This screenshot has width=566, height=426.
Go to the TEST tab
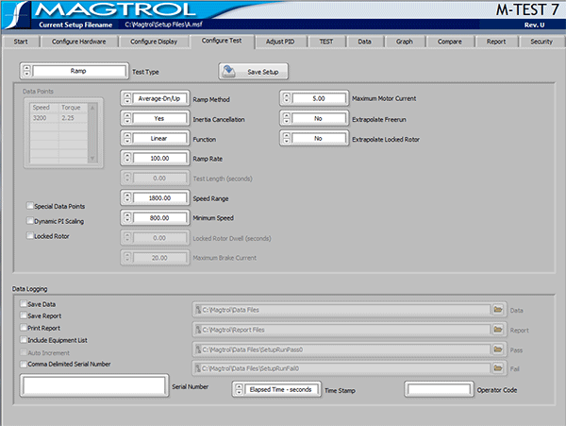pos(326,42)
